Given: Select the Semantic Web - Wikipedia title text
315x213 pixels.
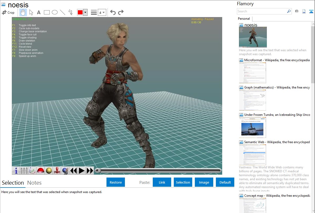Looking at the screenshot, I should (x=277, y=142).
